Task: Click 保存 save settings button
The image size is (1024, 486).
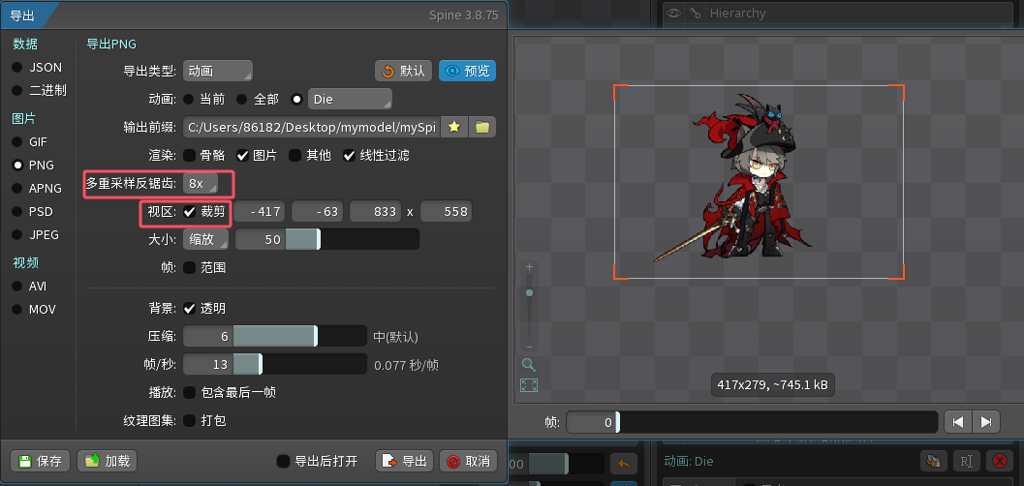Action: [x=41, y=461]
